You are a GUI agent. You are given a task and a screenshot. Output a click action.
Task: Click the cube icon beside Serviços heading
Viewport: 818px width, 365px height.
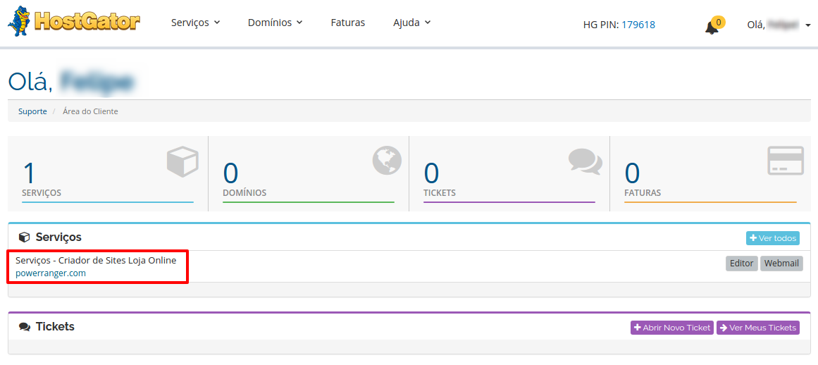coord(24,237)
